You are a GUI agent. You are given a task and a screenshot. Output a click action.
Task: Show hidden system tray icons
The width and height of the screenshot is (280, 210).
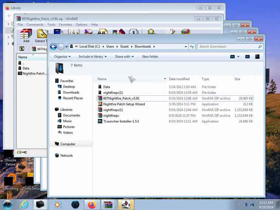[x=239, y=205]
